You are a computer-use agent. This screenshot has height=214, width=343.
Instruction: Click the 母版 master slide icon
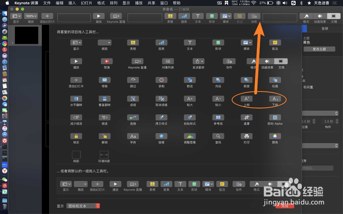(x=105, y=80)
